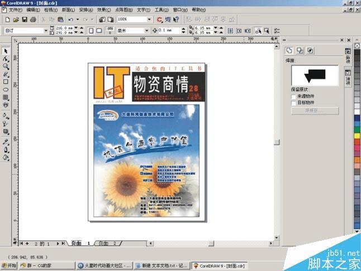Screen dimensions: 361x271
Task: Select the Interactive Transparency tool
Action: point(6,124)
